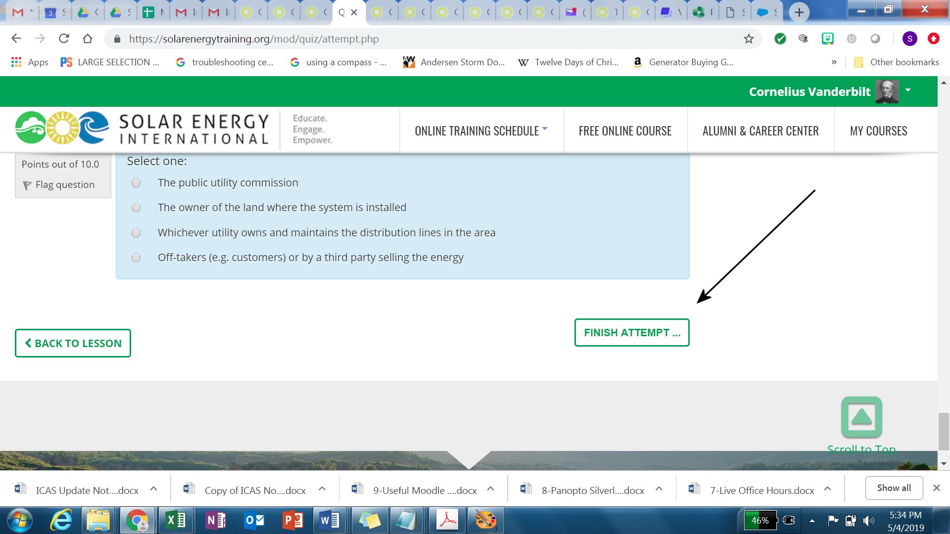Open Excel from the taskbar

tap(176, 520)
